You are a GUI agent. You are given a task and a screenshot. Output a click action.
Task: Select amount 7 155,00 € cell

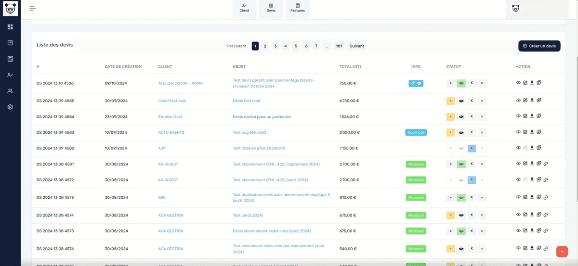tap(349, 148)
